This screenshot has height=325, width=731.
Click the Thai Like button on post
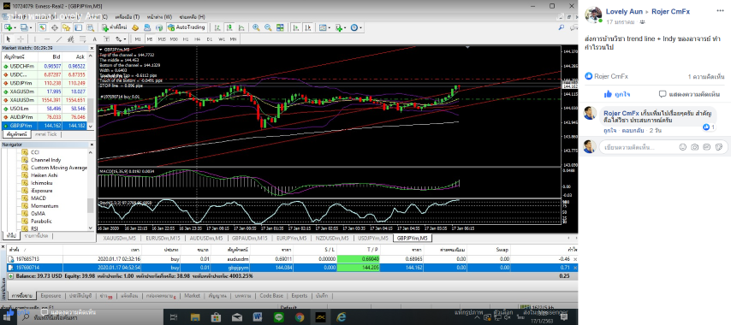coord(617,94)
